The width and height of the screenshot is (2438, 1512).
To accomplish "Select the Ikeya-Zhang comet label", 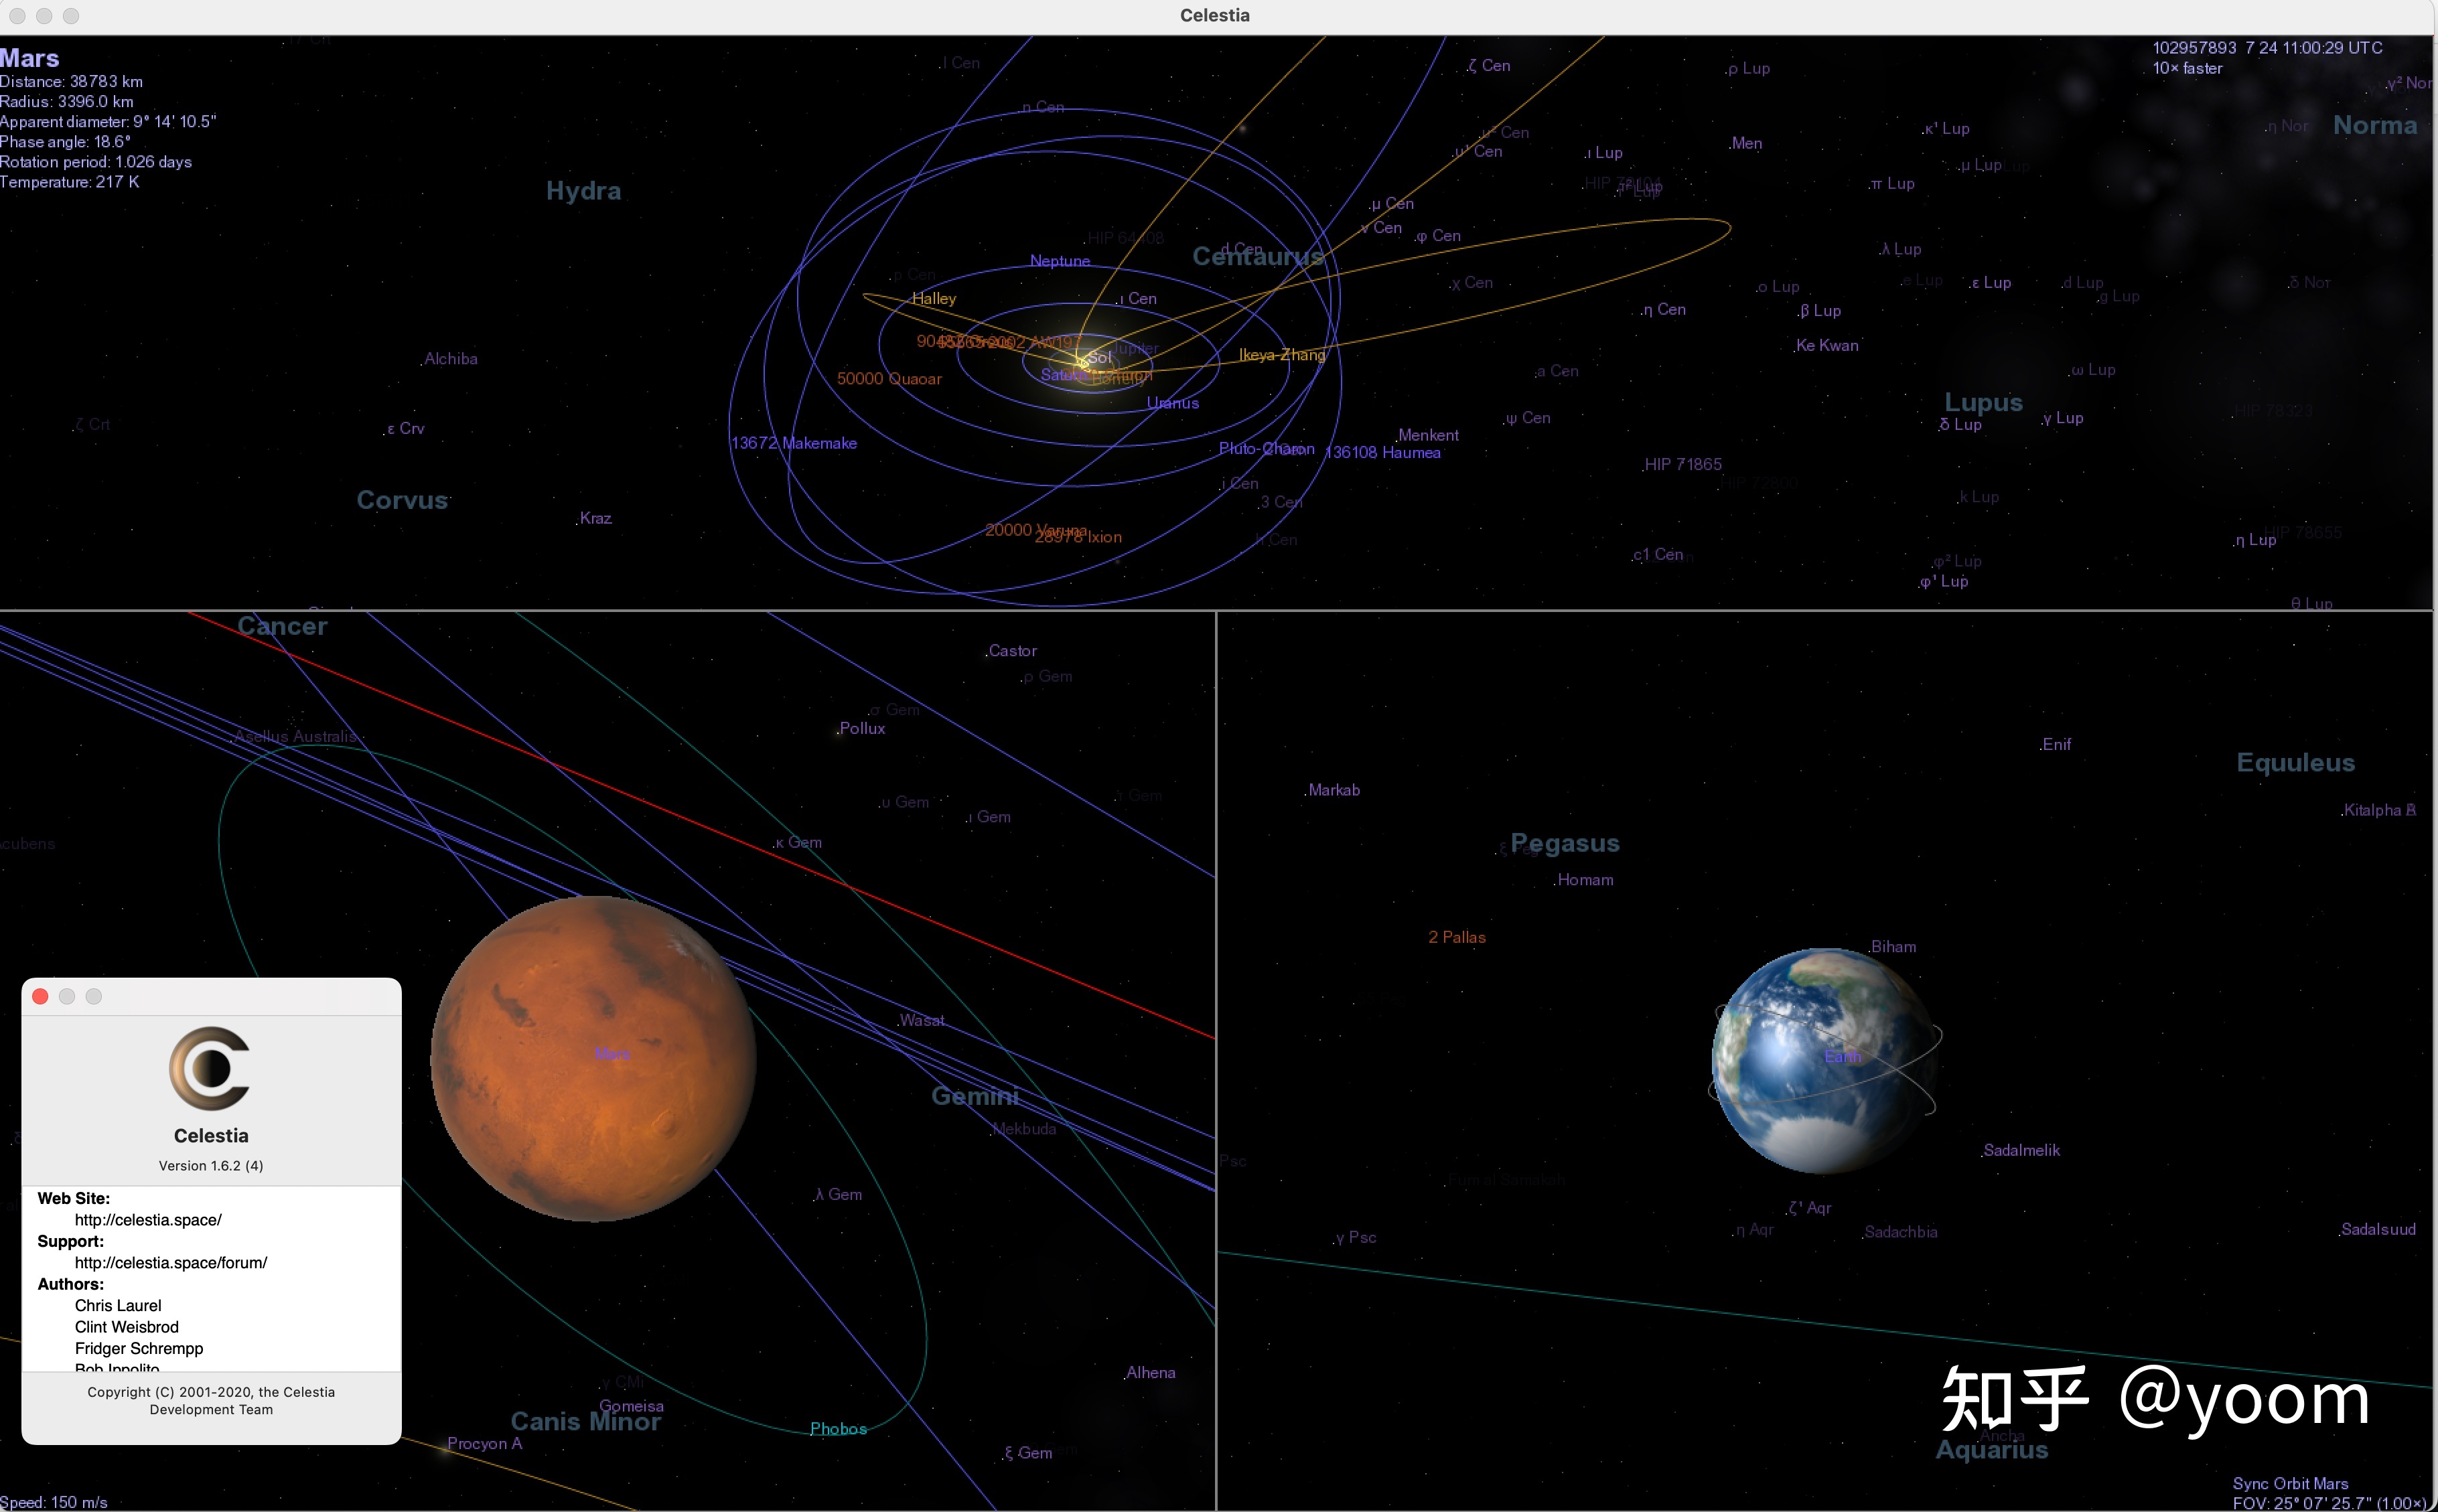I will 1282,355.
